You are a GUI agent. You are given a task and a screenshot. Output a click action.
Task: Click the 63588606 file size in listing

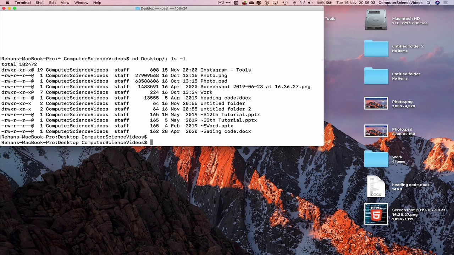coord(147,81)
